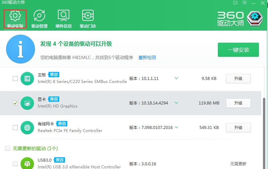Toggle the 无需更新的驱动 group checkbox
This screenshot has width=268, height=169.
[7, 149]
